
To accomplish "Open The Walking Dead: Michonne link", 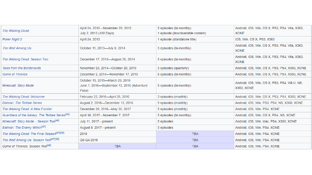I will click(23, 96).
